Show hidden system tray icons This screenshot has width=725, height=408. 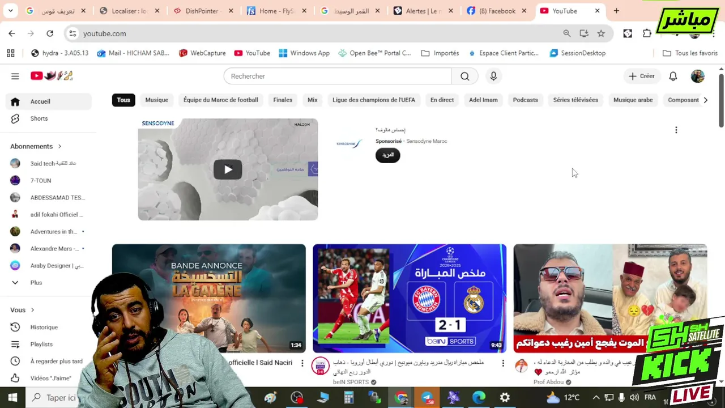[596, 397]
